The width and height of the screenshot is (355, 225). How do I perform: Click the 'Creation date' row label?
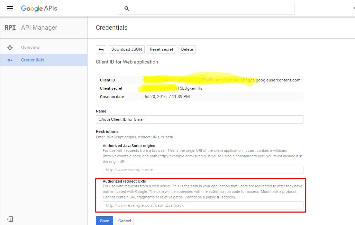pos(112,97)
